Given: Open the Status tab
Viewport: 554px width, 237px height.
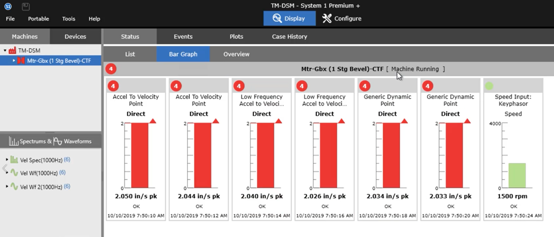Looking at the screenshot, I should pyautogui.click(x=130, y=36).
